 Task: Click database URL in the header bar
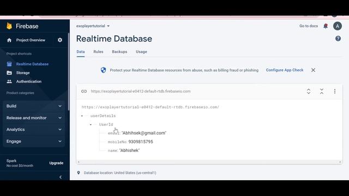point(141,91)
